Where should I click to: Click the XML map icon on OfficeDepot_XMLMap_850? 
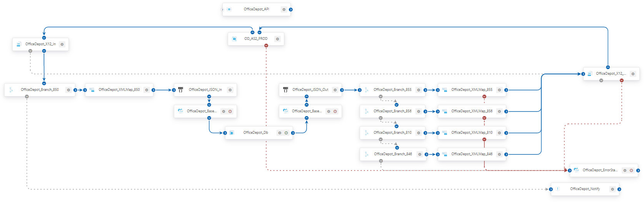[x=92, y=90]
